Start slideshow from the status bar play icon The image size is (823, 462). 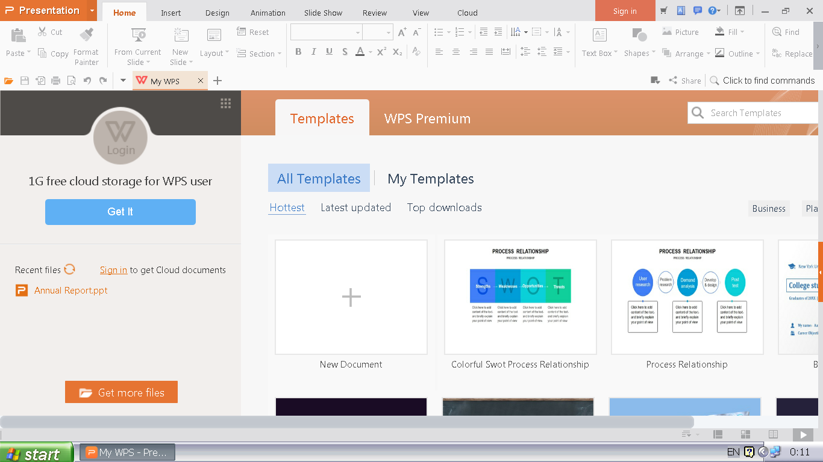point(802,434)
